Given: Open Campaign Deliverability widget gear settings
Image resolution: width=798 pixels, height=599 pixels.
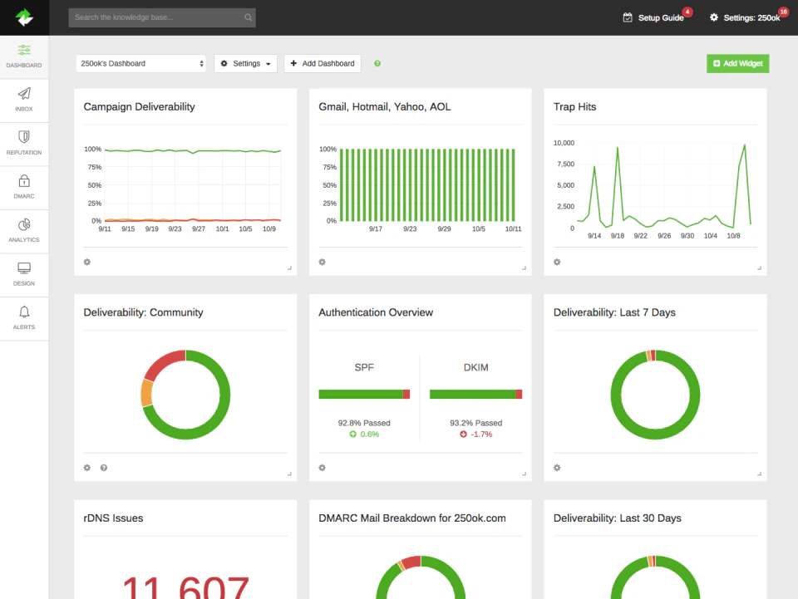Looking at the screenshot, I should pyautogui.click(x=87, y=263).
